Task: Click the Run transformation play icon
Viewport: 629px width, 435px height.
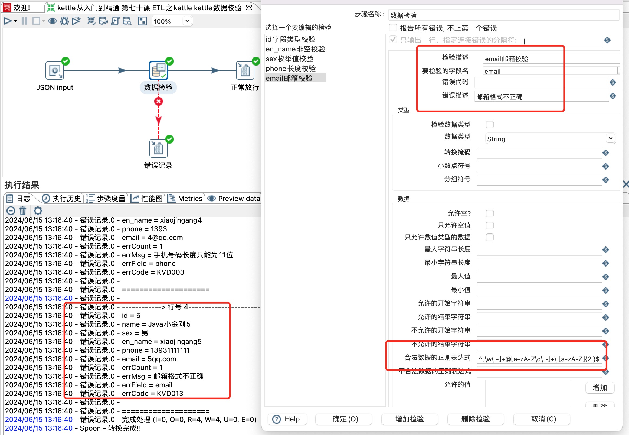Action: pyautogui.click(x=8, y=21)
